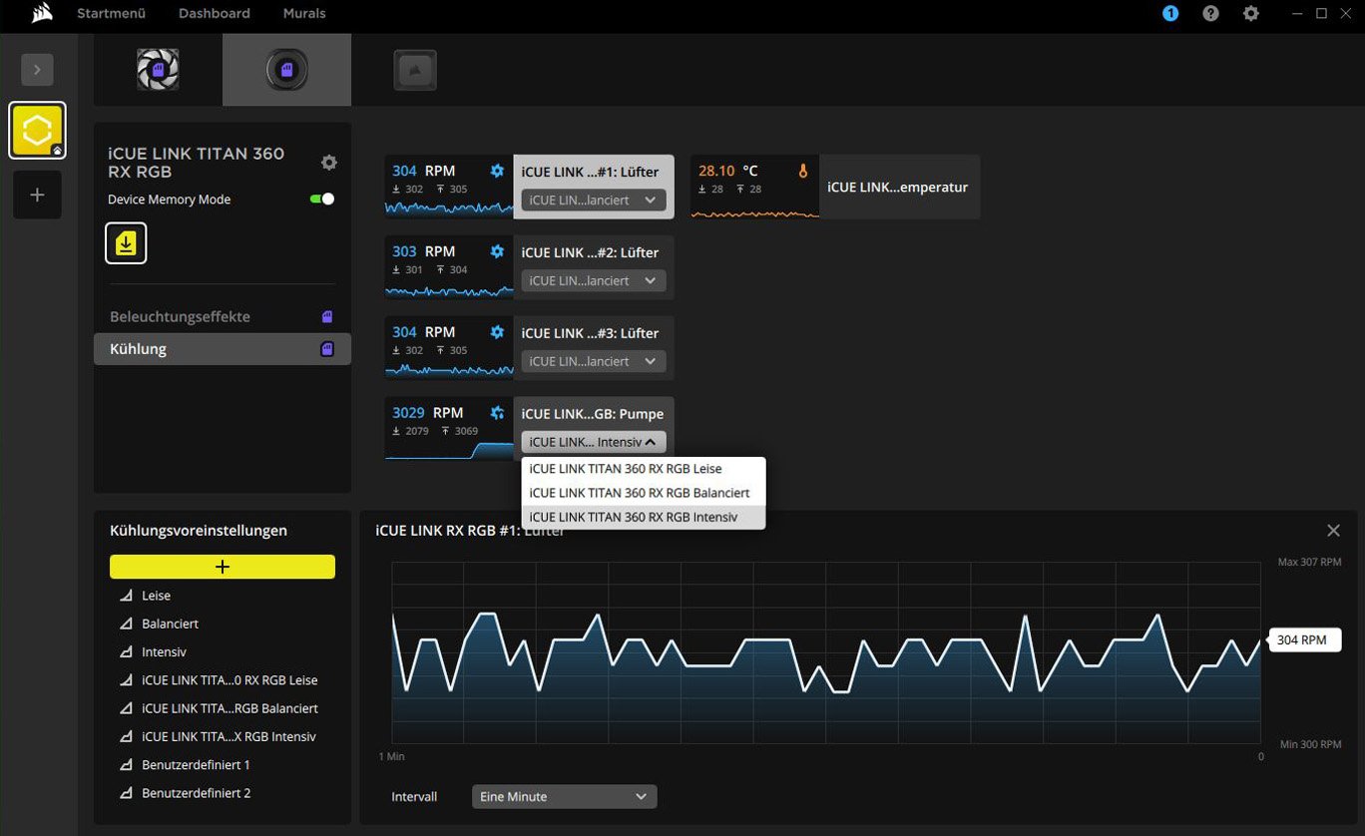Choose iCUE LINK TITAN 360 RX RGB Intensiv
Viewport: 1365px width, 836px height.
[x=643, y=517]
